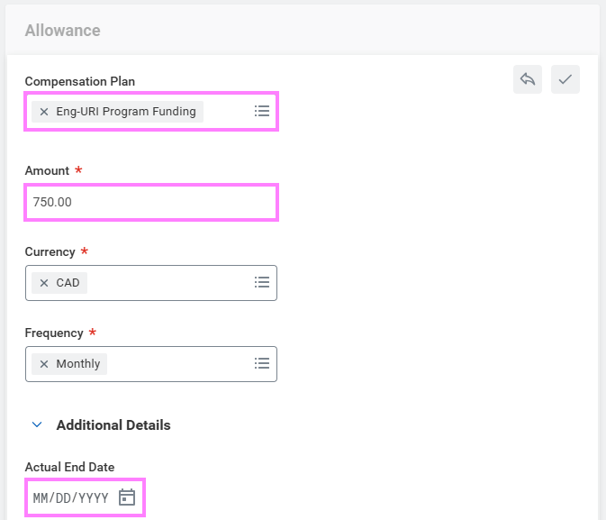Image resolution: width=606 pixels, height=520 pixels.
Task: Remove the Monthly frequency chip
Action: (44, 364)
